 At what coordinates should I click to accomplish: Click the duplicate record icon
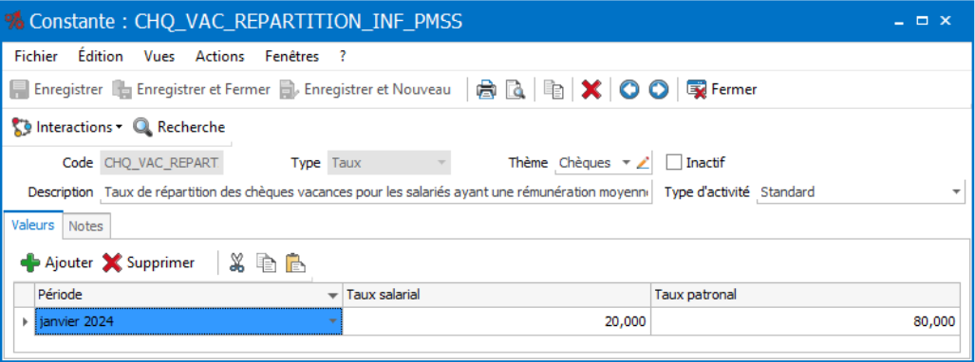click(x=553, y=90)
